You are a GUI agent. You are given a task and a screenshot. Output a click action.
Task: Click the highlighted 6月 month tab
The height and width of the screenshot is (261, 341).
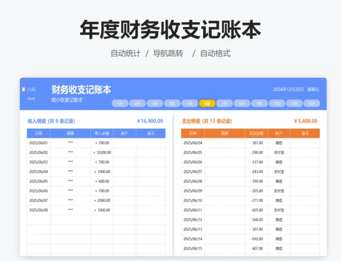[x=207, y=103]
